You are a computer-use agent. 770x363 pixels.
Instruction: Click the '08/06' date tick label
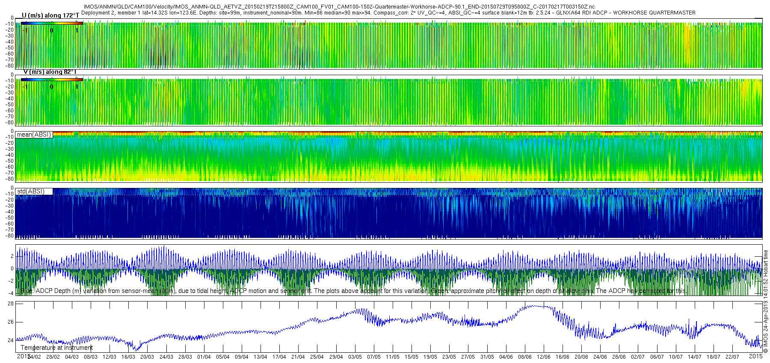pos(525,357)
